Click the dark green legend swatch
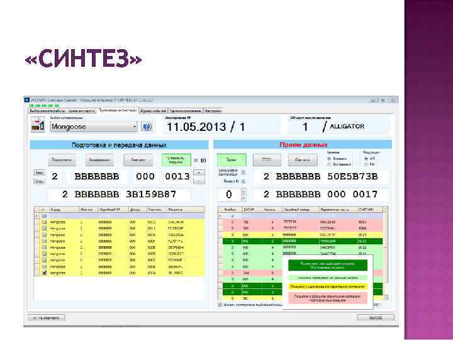This screenshot has width=453, height=340. [x=328, y=266]
